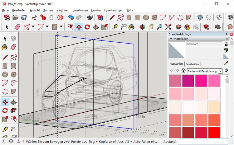Pin the Standard-Ablage tray
The image size is (234, 145).
tap(227, 34)
